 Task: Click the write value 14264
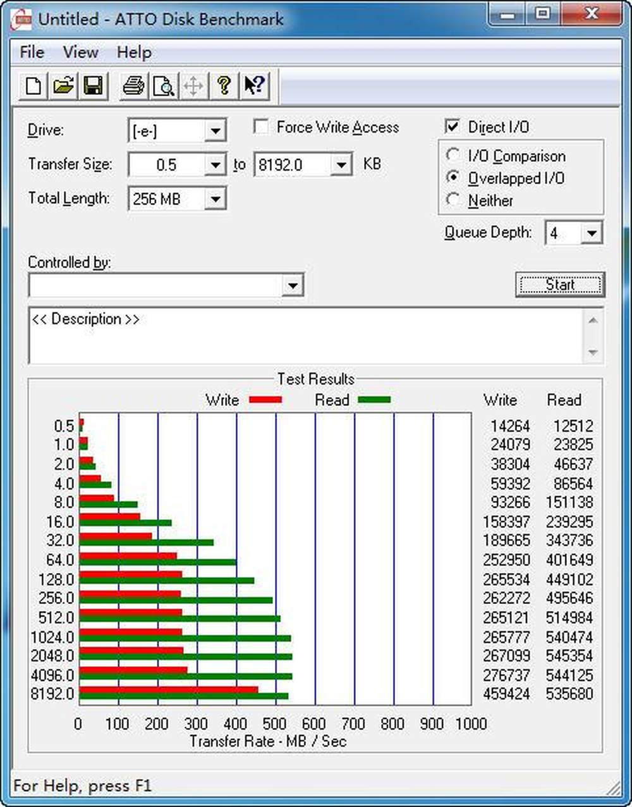click(x=511, y=426)
